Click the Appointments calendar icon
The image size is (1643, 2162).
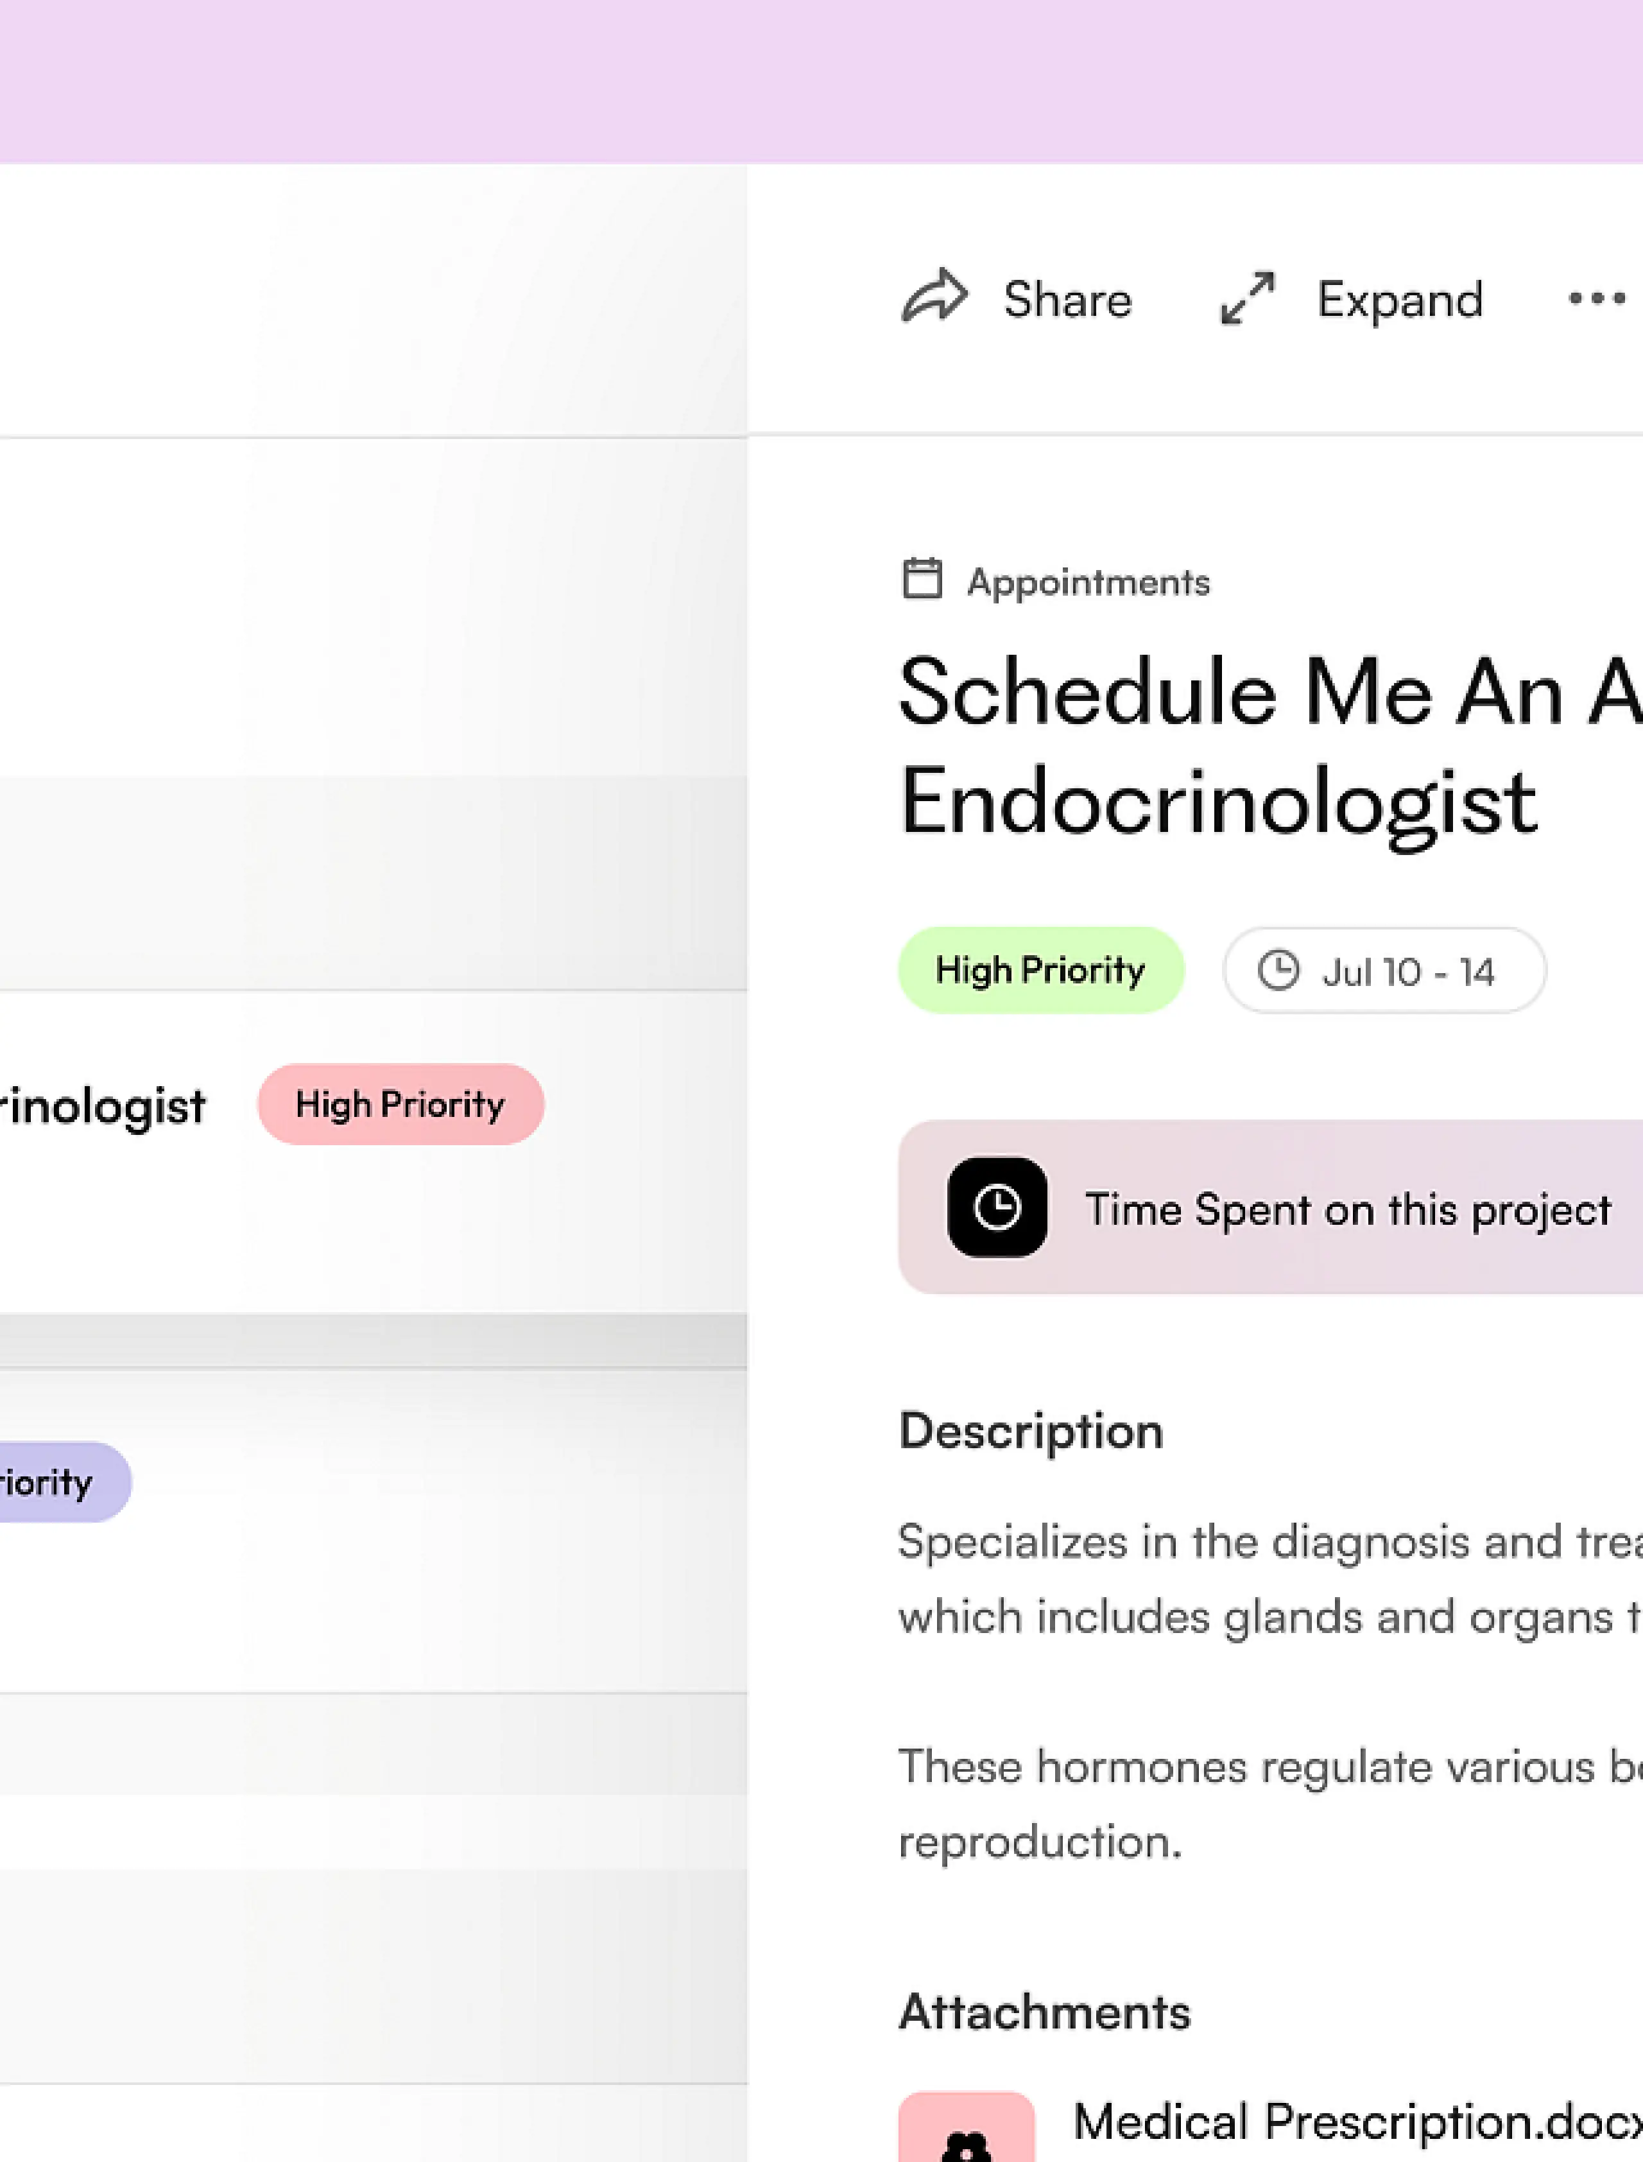click(x=921, y=578)
